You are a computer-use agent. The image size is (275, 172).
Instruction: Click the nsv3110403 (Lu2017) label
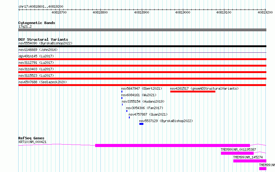(x=36, y=69)
